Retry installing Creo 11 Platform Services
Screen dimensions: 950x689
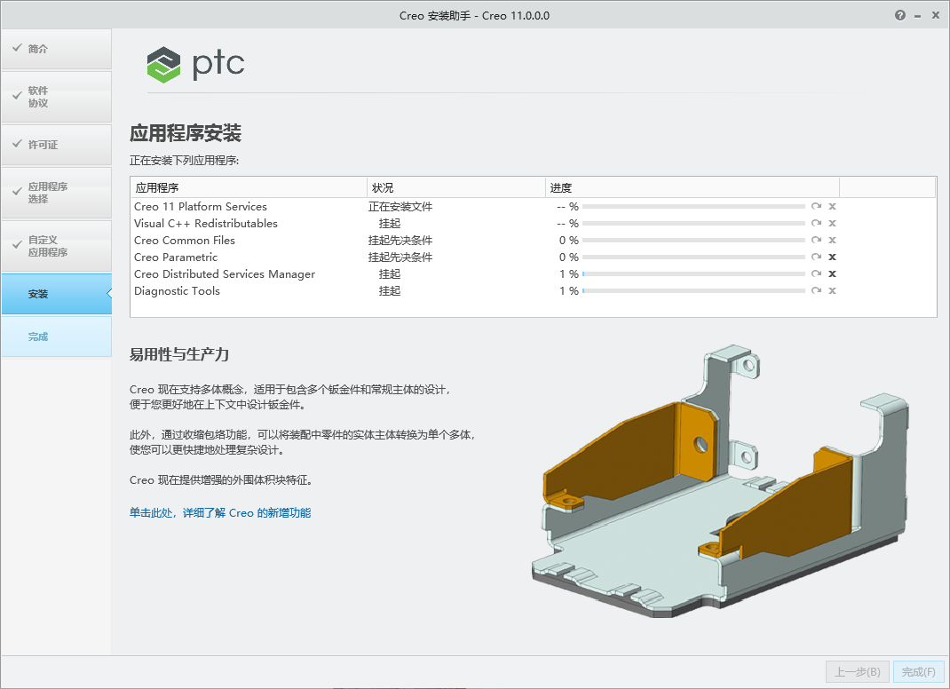click(x=815, y=206)
